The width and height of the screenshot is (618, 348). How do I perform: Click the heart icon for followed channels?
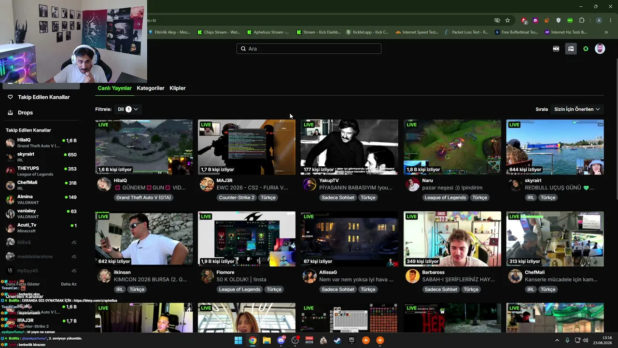point(10,97)
